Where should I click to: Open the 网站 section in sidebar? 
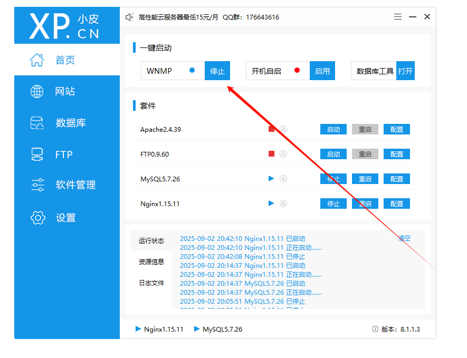tap(65, 91)
